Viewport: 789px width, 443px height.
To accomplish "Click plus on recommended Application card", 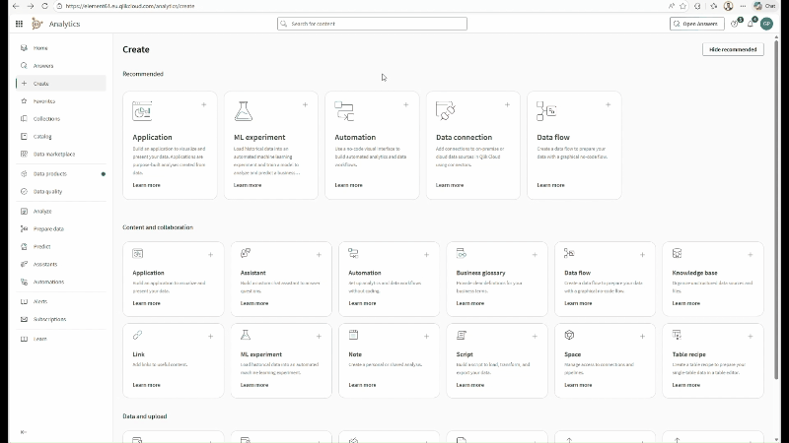I will tap(204, 105).
